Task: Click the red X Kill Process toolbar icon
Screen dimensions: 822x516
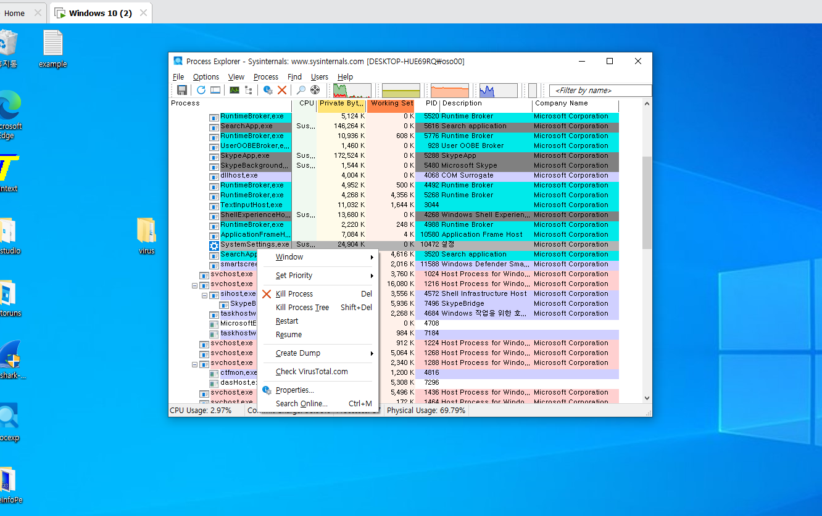Action: pyautogui.click(x=282, y=90)
